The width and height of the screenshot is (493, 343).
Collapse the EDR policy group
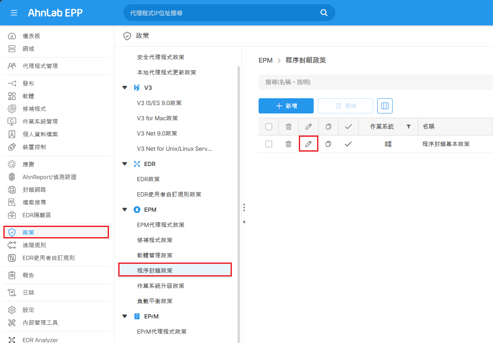click(125, 164)
